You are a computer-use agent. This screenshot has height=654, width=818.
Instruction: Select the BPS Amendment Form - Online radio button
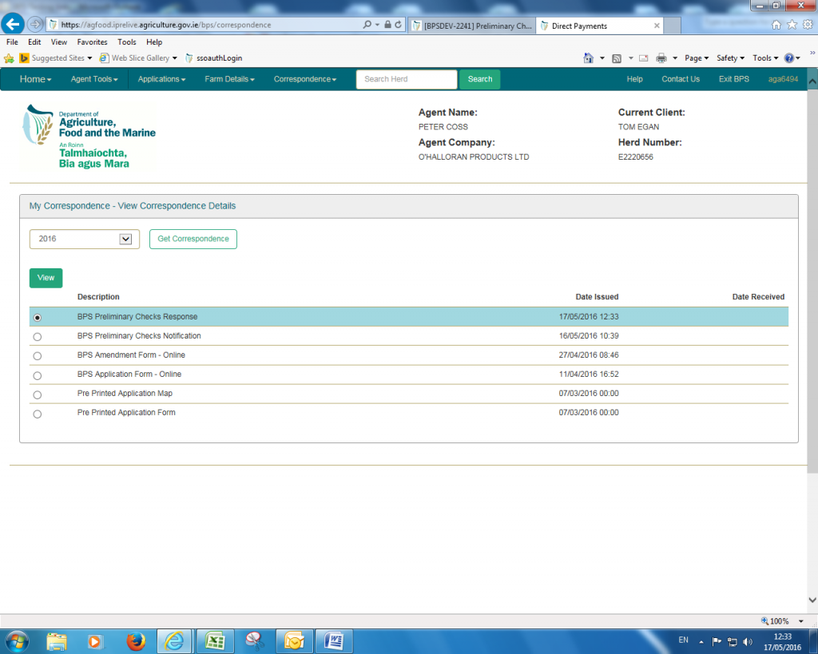38,356
